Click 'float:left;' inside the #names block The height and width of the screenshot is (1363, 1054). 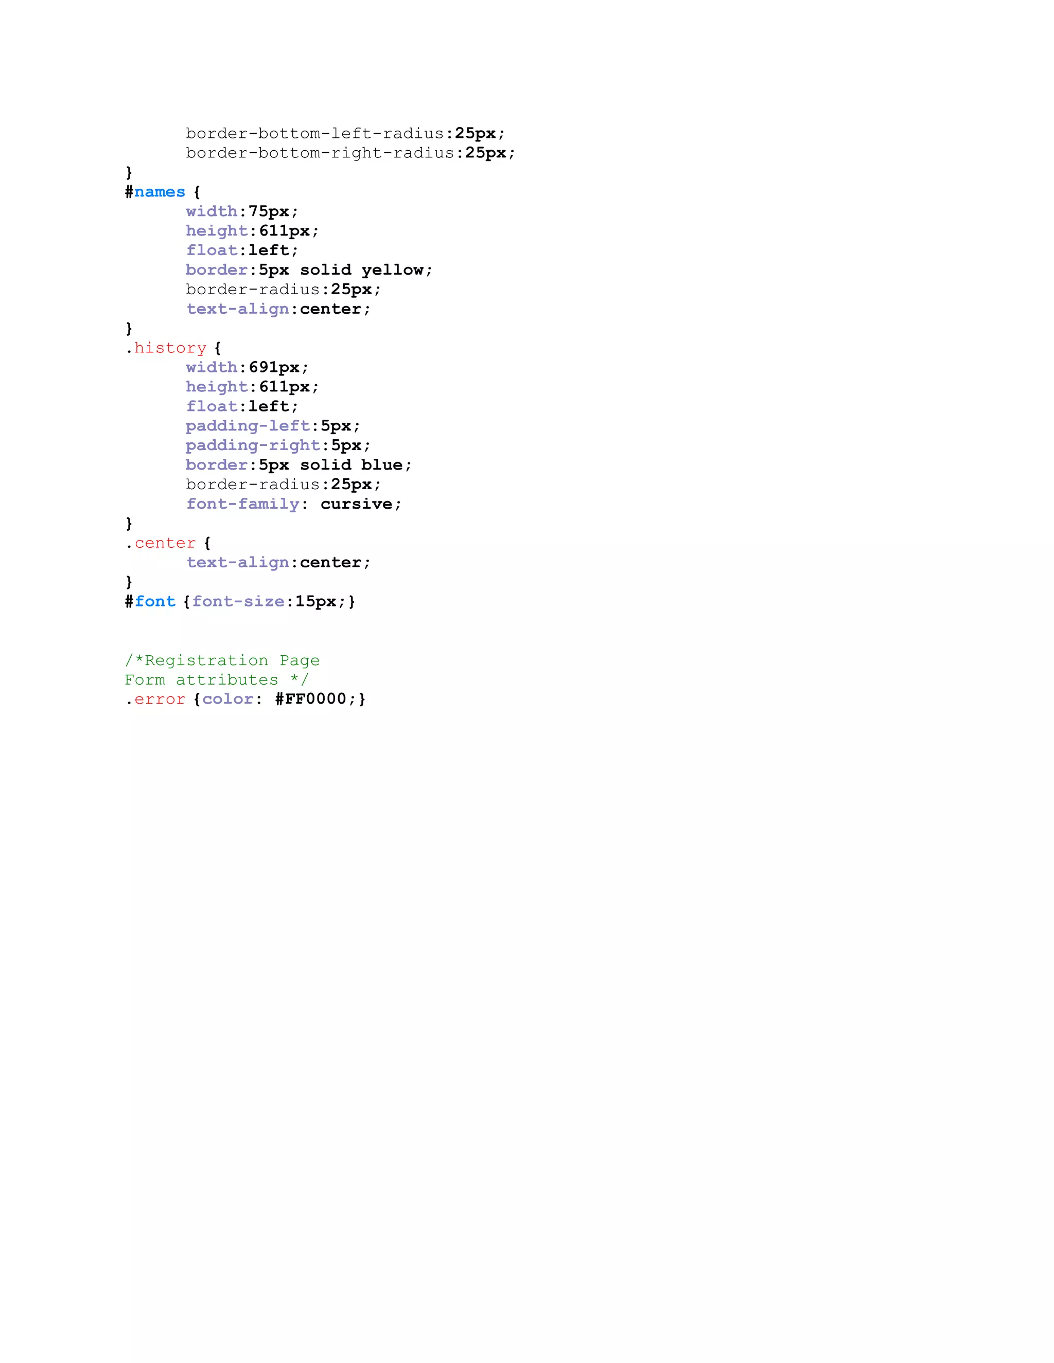pos(242,250)
